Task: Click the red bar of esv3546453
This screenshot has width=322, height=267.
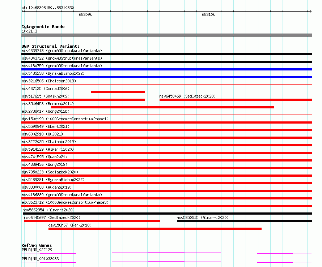Action: (163, 107)
